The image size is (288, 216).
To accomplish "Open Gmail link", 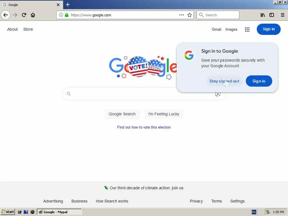I will [216, 29].
